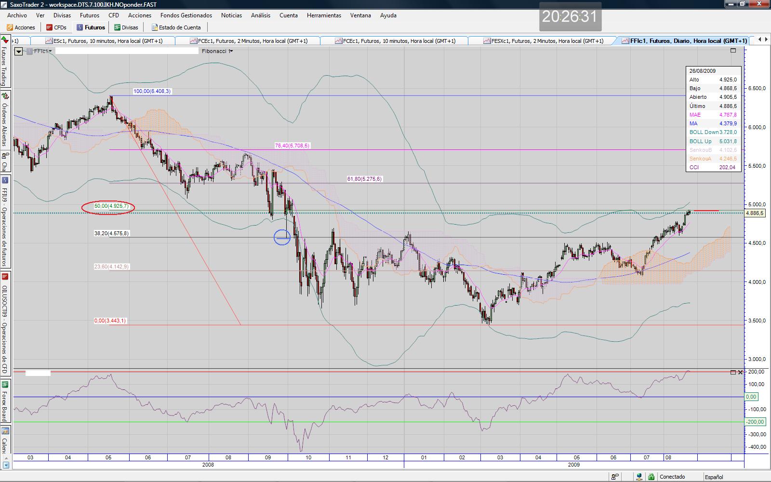Click the chat support icon in status bar
Viewport: 771px width, 482px height.
coord(615,477)
